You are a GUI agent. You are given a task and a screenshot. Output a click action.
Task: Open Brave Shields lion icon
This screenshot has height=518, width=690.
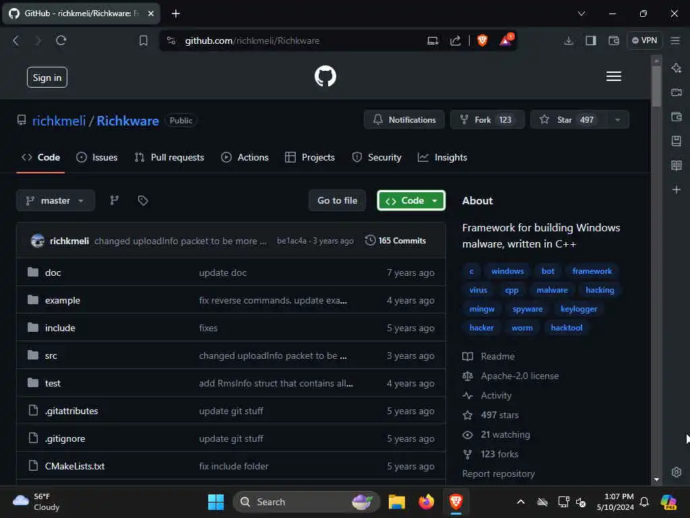(482, 40)
